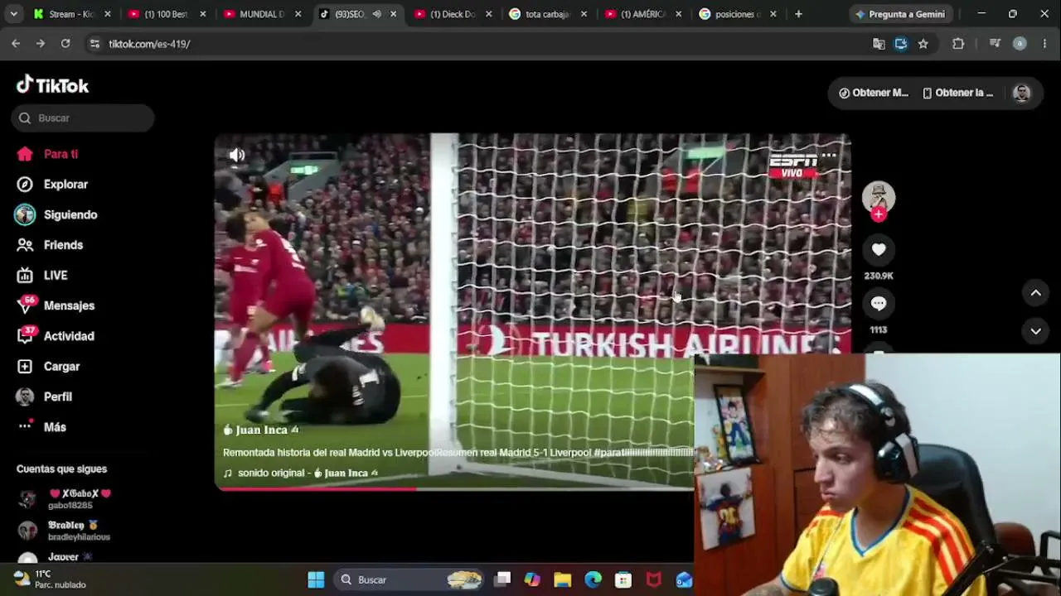Switch to the posiciones Google tab
The width and height of the screenshot is (1061, 596).
[739, 14]
